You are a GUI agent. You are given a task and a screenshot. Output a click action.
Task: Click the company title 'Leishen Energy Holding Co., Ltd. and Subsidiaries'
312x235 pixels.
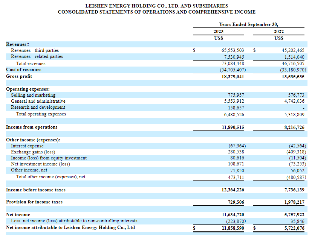coord(157,6)
